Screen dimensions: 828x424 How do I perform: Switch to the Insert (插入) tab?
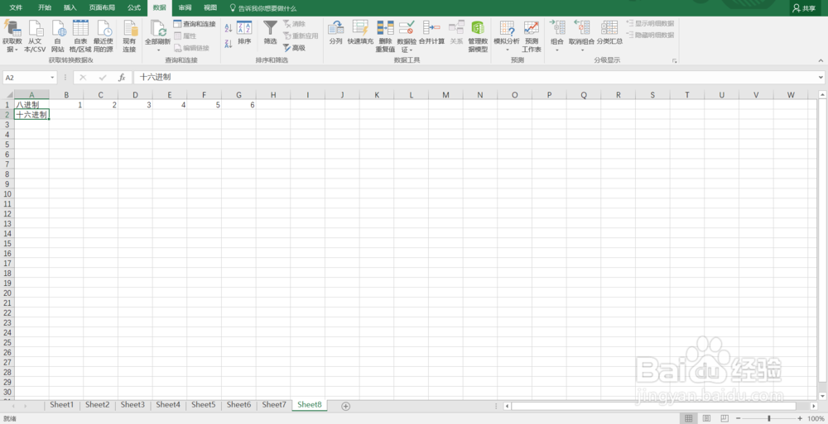pyautogui.click(x=70, y=8)
